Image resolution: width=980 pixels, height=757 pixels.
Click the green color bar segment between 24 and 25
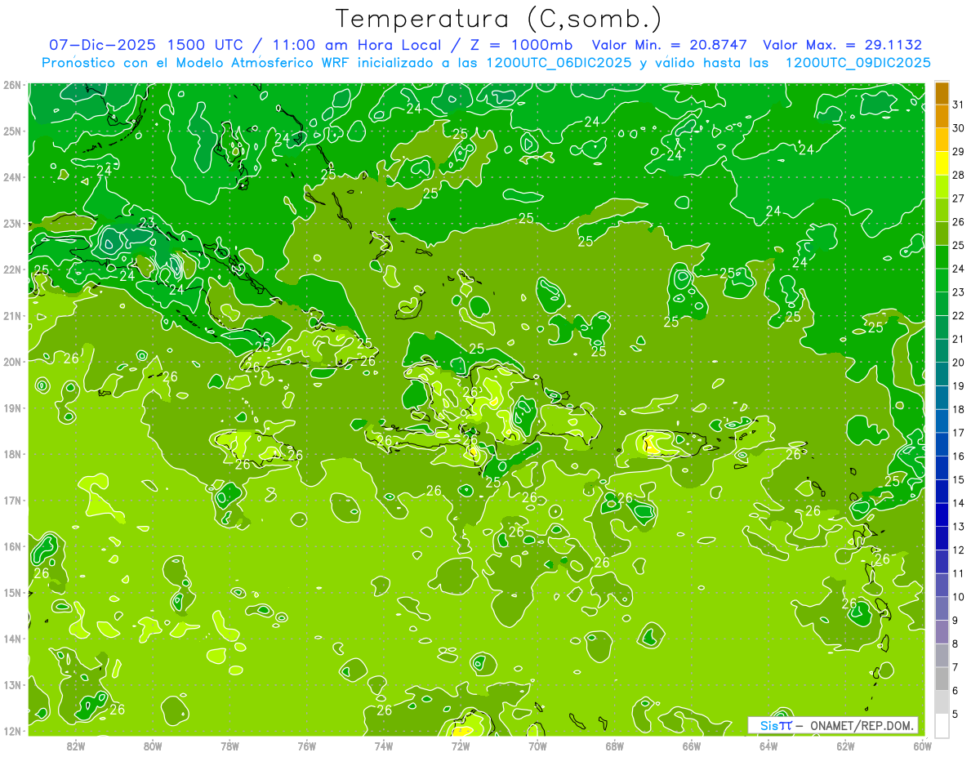pos(942,257)
